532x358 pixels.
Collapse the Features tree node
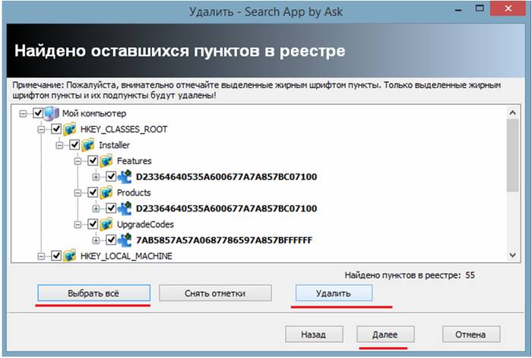(79, 161)
